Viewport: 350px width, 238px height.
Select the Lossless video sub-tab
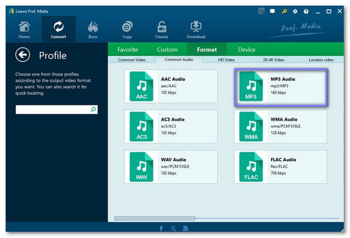321,60
